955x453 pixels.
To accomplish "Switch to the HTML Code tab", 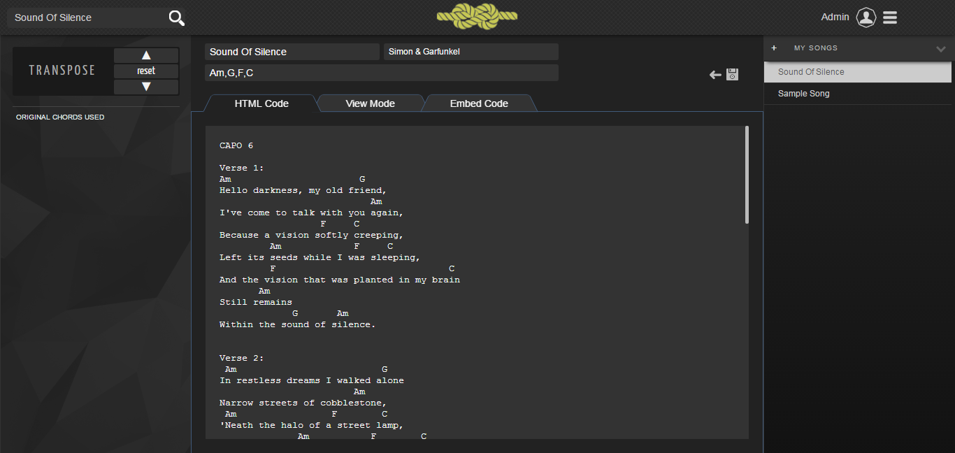I will [261, 103].
